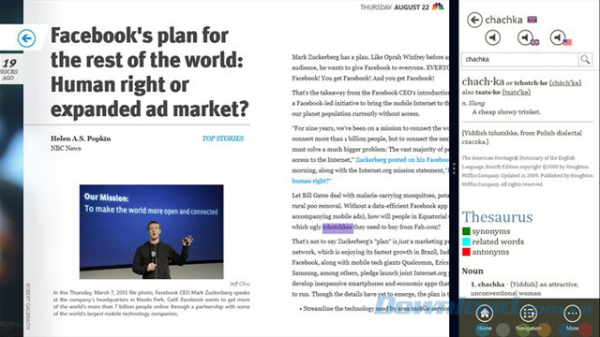The width and height of the screenshot is (600, 337).
Task: Open the Zuckerberg posted on his Facebook link
Action: tap(402, 160)
